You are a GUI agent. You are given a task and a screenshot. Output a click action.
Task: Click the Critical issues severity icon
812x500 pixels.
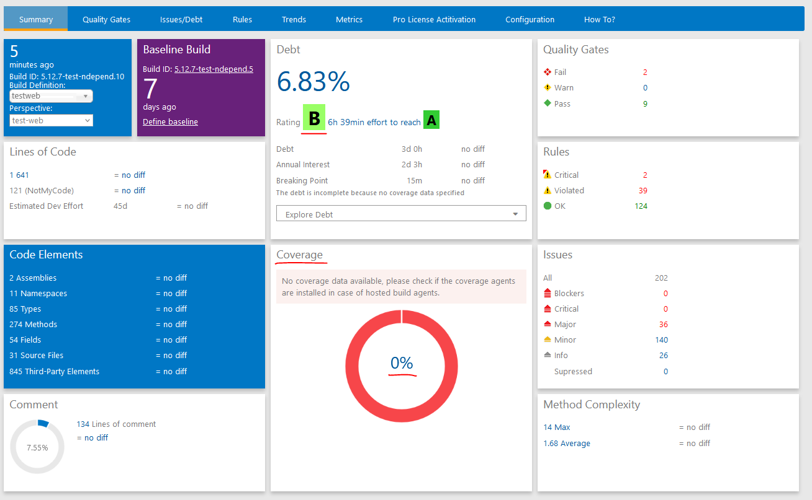(x=548, y=309)
